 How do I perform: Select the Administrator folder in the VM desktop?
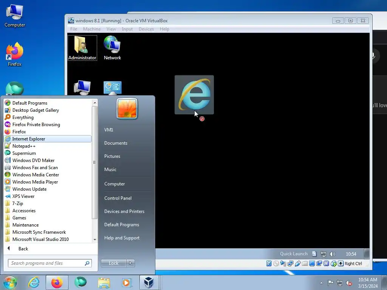82,48
